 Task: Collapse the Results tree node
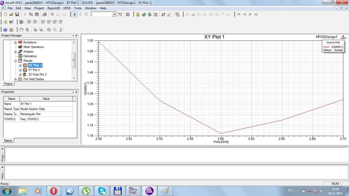point(16,61)
